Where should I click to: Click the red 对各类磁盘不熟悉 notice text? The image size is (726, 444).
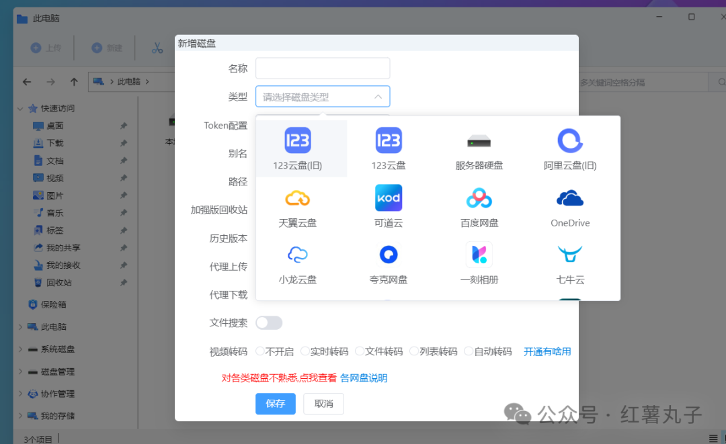click(279, 378)
